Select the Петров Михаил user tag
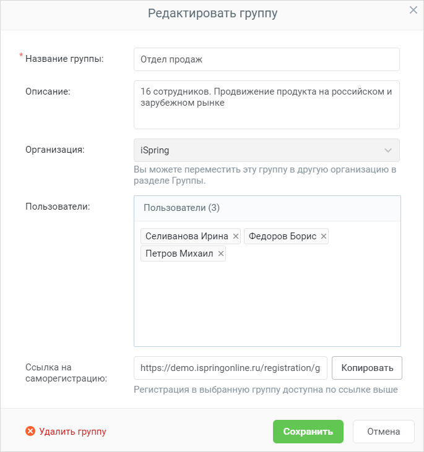 (180, 254)
